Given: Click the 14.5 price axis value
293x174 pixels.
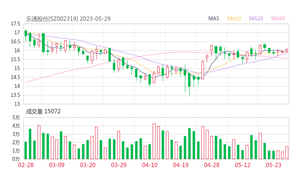Looking at the screenshot, I should coord(15,77).
